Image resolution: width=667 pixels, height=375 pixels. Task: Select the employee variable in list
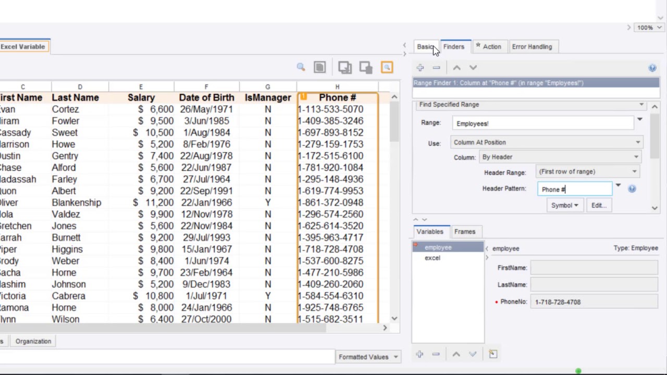pos(448,247)
